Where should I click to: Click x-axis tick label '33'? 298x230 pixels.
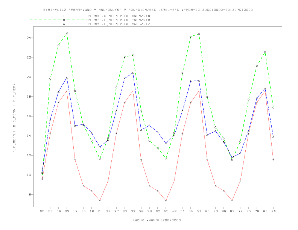point(133,211)
